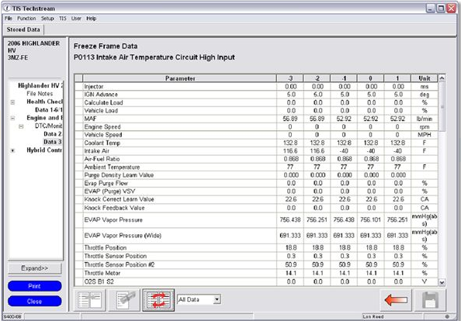Click Throttle Sensor Position #2 row
This screenshot has width=461, height=321.
click(x=256, y=264)
